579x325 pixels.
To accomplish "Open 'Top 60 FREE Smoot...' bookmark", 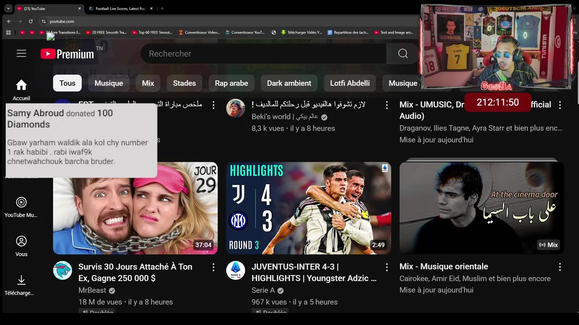I will coord(152,32).
